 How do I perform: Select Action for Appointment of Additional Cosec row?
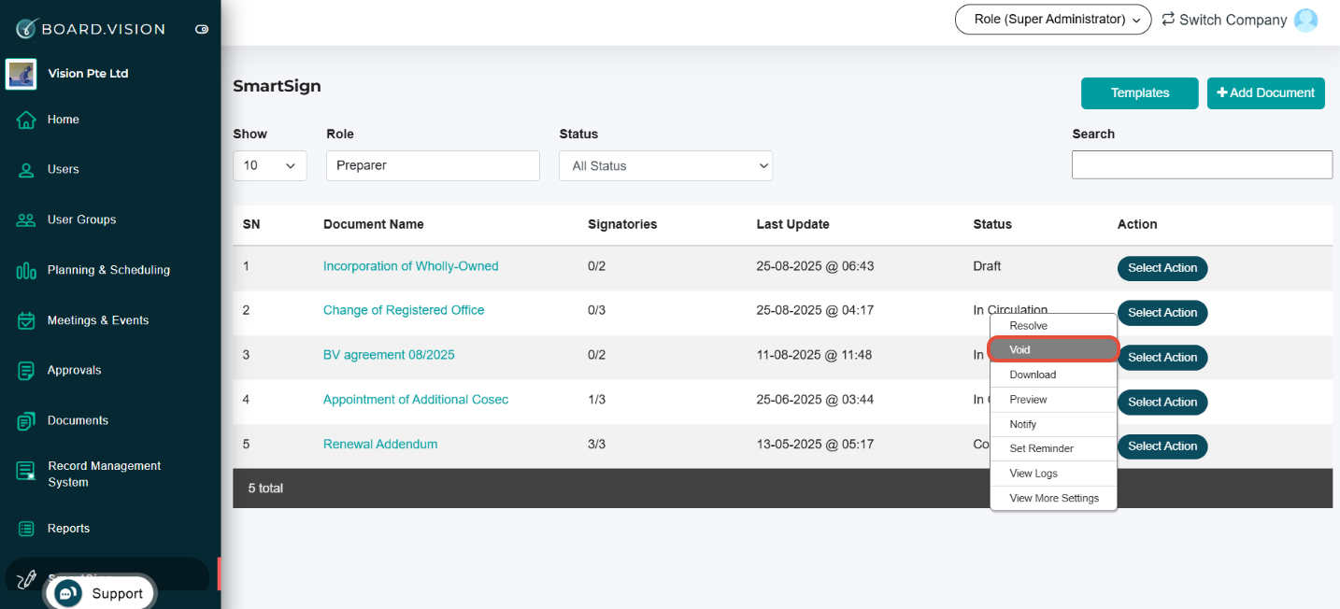(1162, 403)
